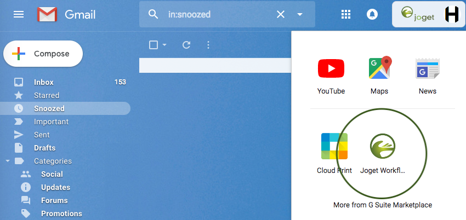This screenshot has height=220, width=466.
Task: Open the H account avatar
Action: coord(452,14)
